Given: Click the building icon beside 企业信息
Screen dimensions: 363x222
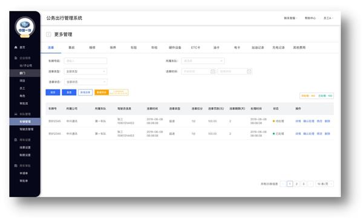Looking at the screenshot, I should pyautogui.click(x=16, y=58).
